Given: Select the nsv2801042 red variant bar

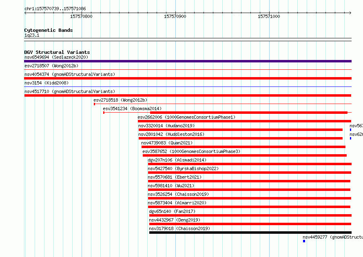Looking at the screenshot, I should [241, 138].
